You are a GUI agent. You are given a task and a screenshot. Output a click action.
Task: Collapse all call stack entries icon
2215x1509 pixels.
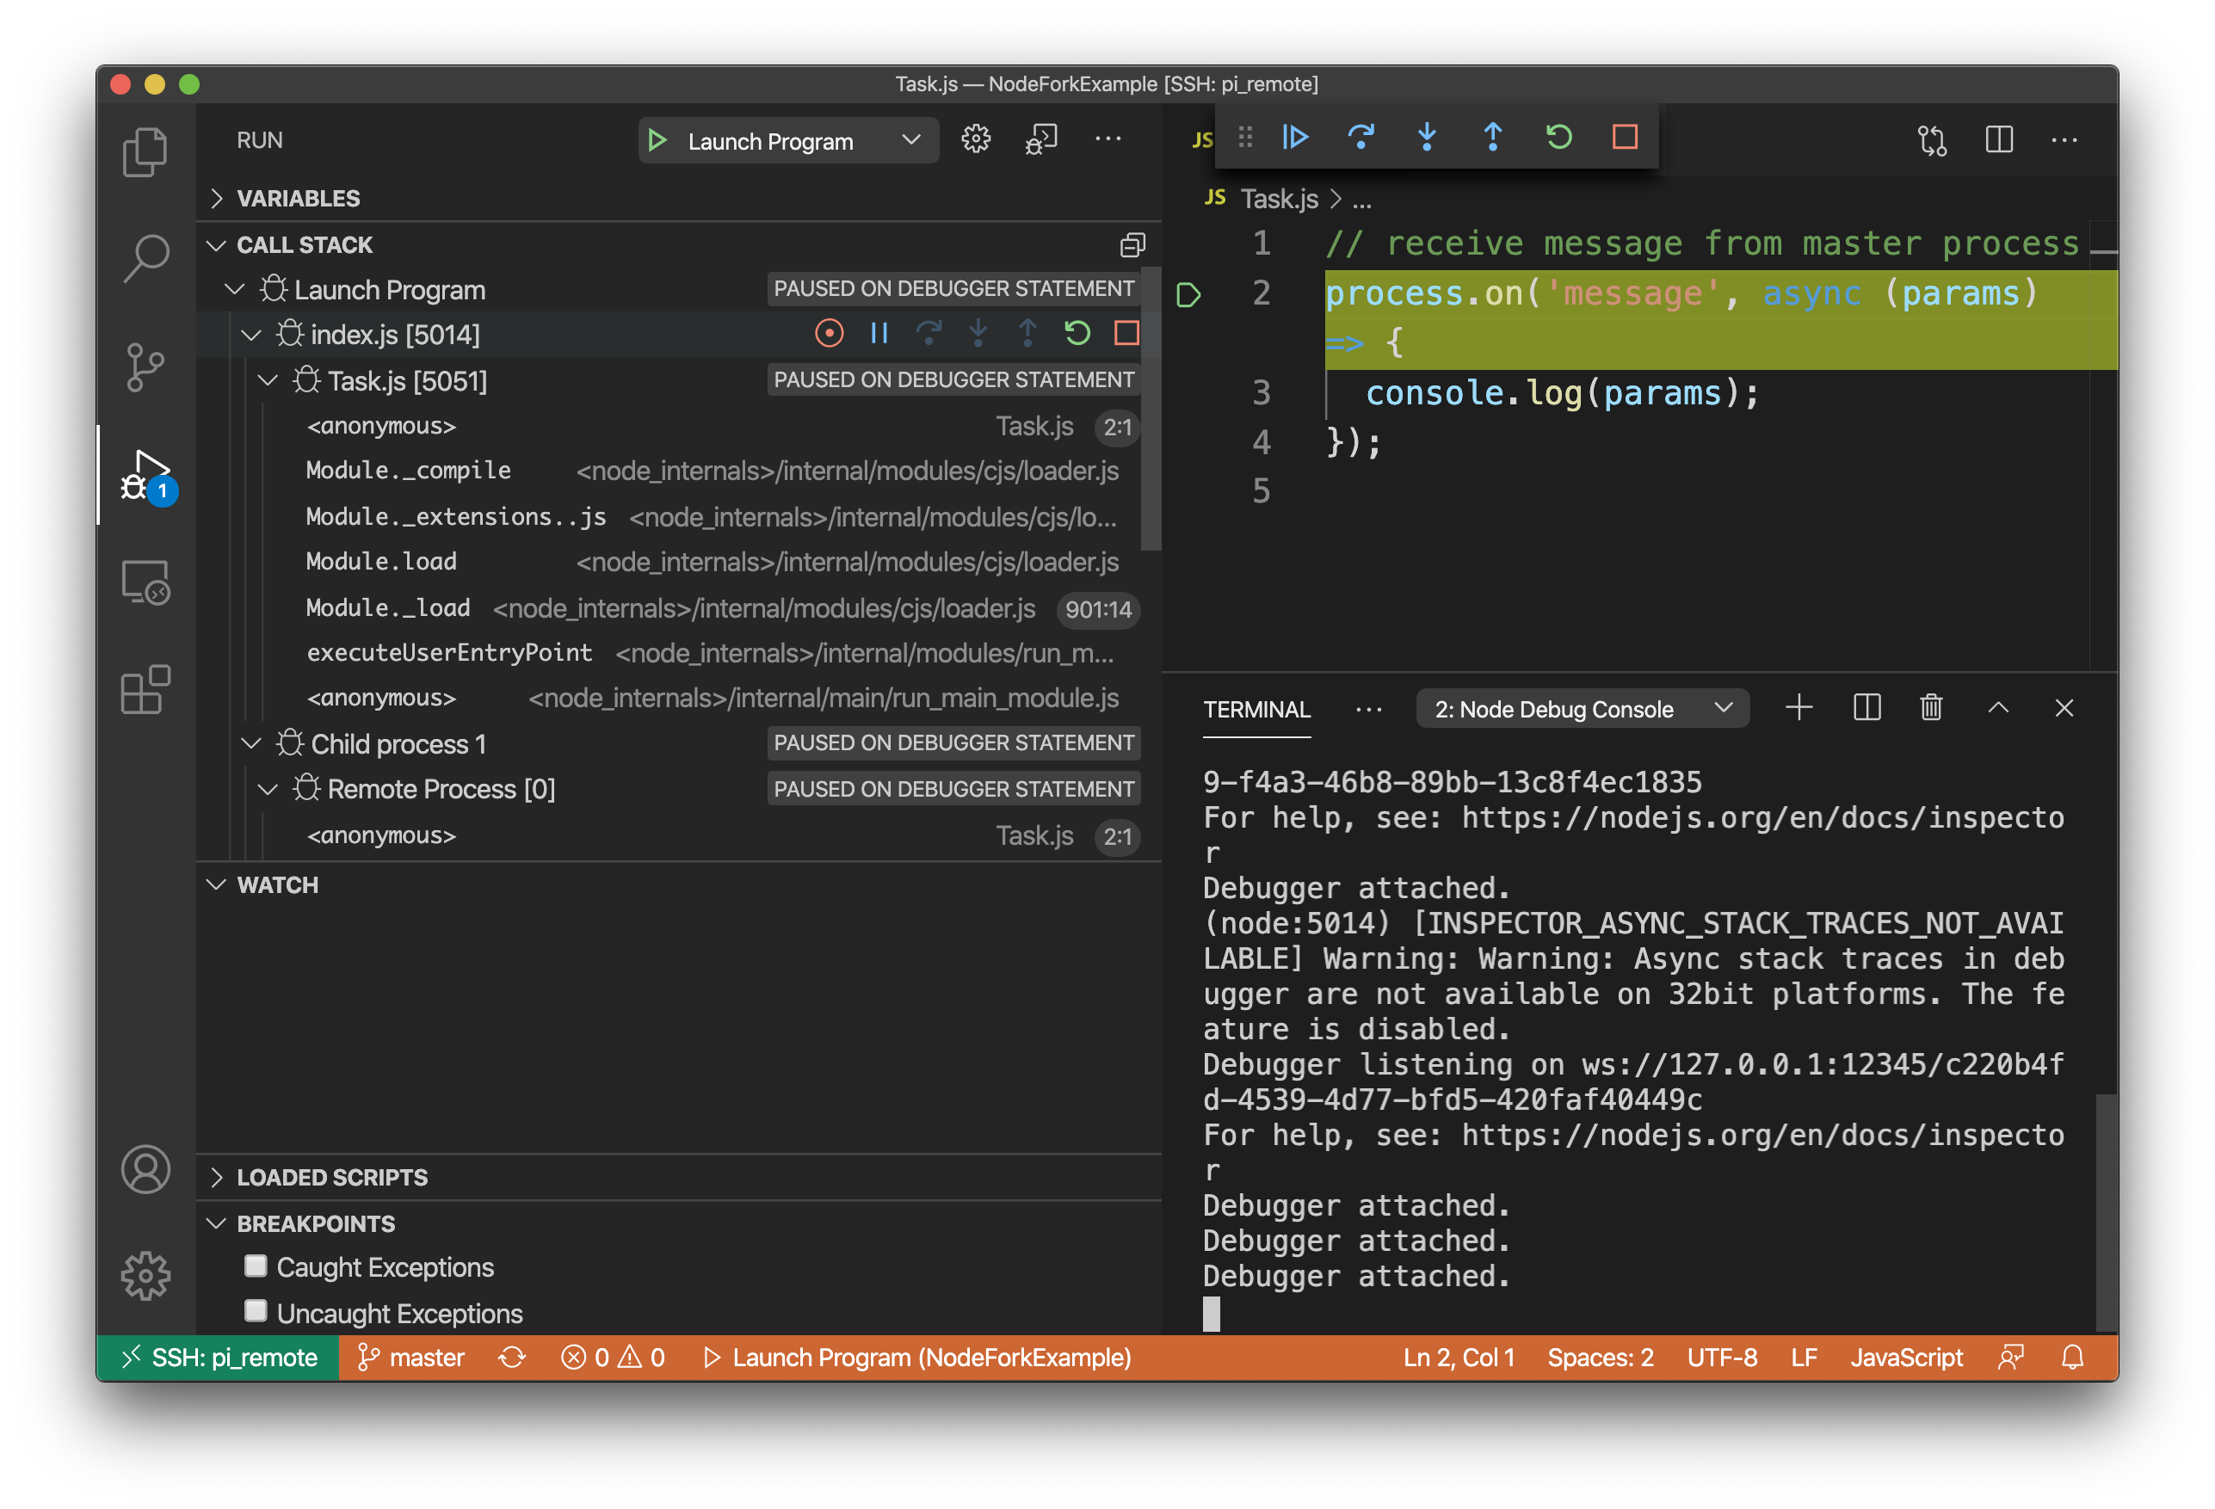click(x=1132, y=245)
